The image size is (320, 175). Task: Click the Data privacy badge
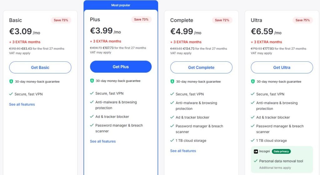click(x=281, y=152)
